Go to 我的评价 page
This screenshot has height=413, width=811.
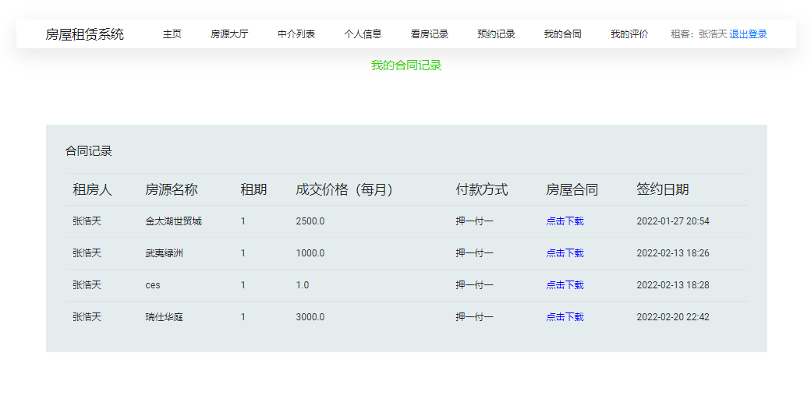(x=629, y=34)
